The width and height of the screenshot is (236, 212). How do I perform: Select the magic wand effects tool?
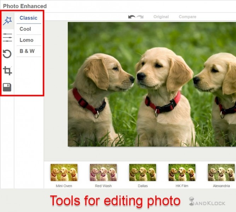click(x=7, y=20)
